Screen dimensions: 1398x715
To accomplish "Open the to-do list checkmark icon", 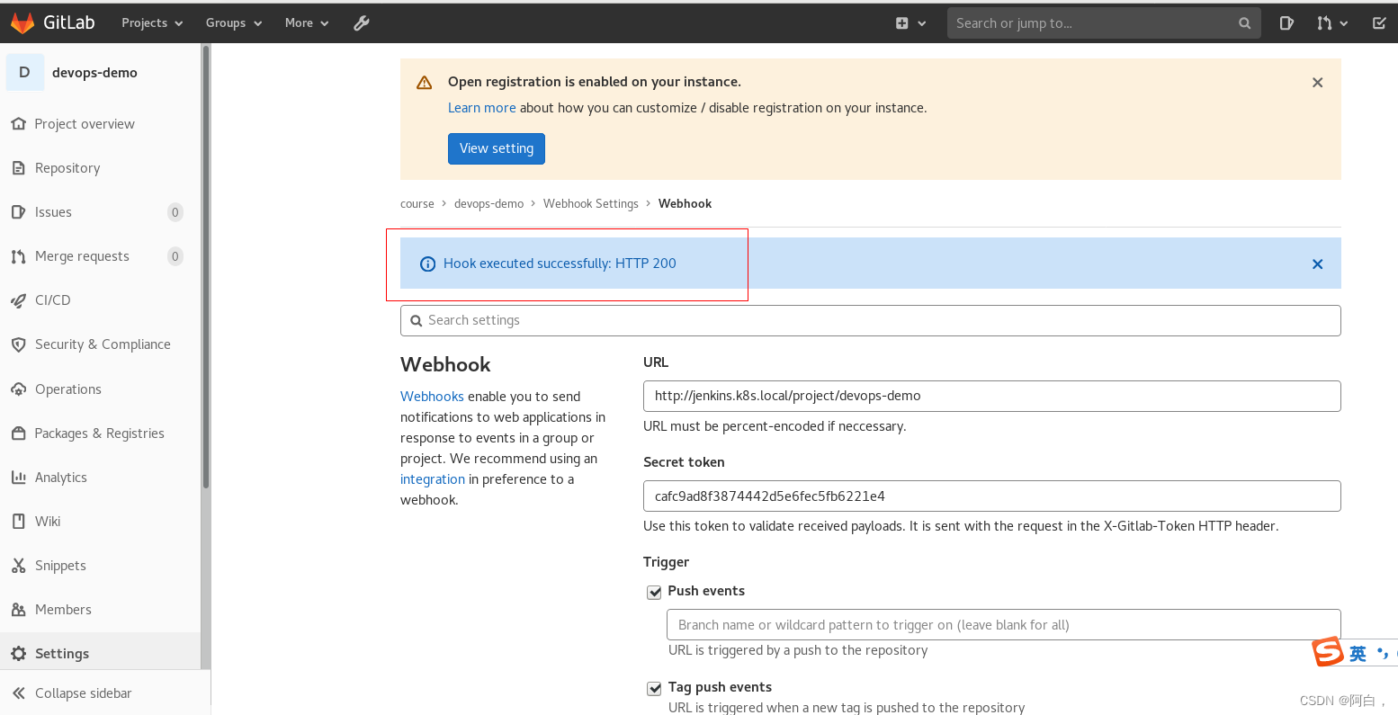I will tap(1379, 23).
